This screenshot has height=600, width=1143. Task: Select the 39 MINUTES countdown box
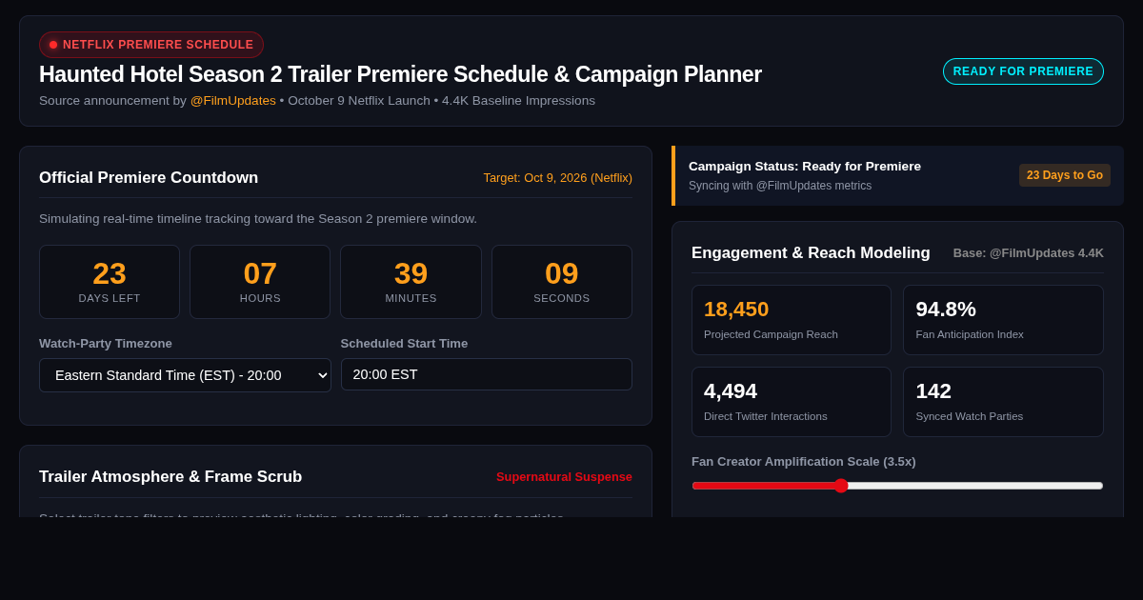pos(411,282)
